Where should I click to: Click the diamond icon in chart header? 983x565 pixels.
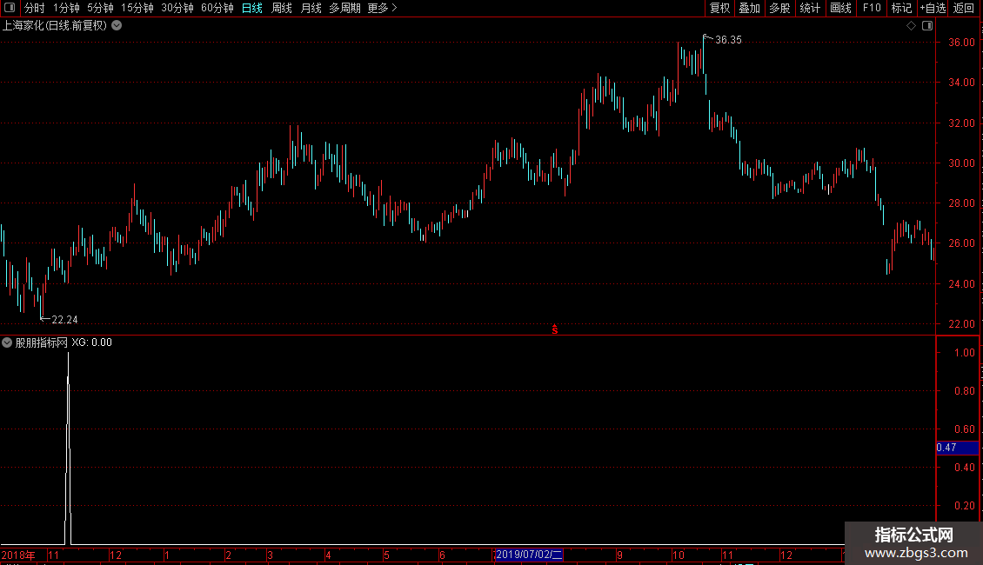[911, 26]
